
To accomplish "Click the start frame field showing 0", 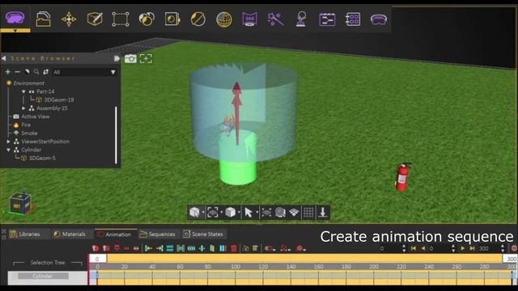I will click(382, 248).
